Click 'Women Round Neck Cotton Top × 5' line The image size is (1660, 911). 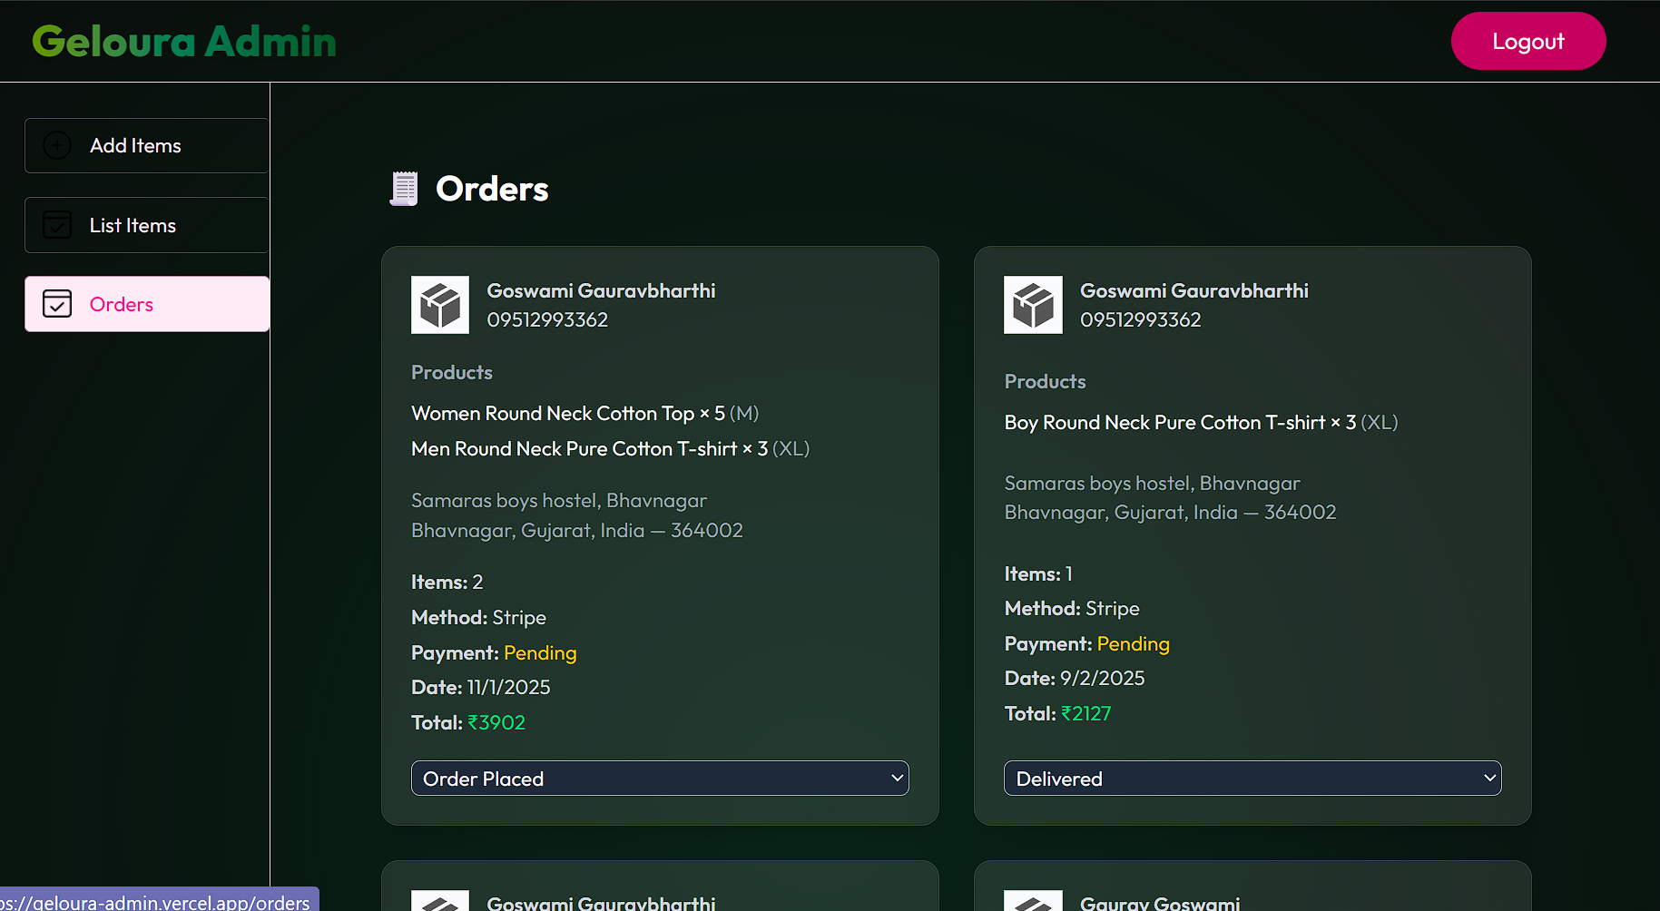pos(584,413)
